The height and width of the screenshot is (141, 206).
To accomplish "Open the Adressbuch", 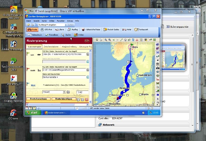I will tap(36, 35).
